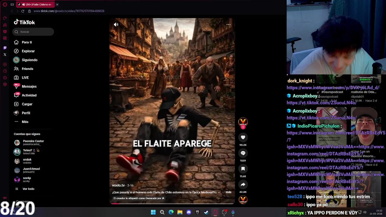Open a new browser tab

pyautogui.click(x=57, y=5)
